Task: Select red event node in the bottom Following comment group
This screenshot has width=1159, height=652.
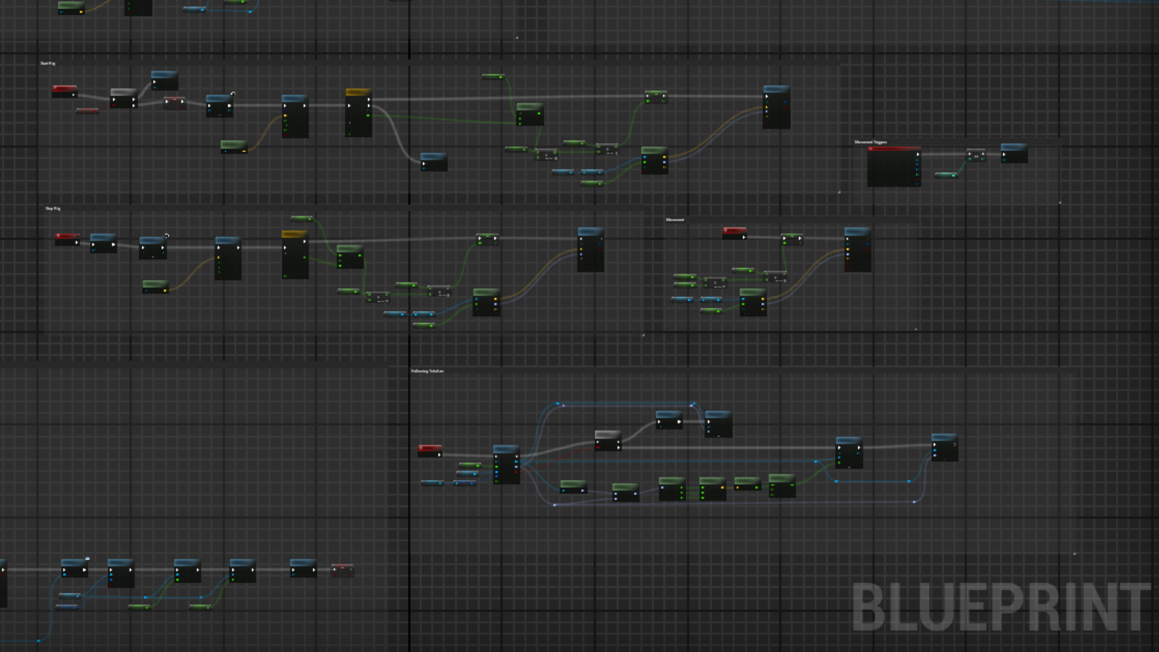Action: pyautogui.click(x=430, y=451)
